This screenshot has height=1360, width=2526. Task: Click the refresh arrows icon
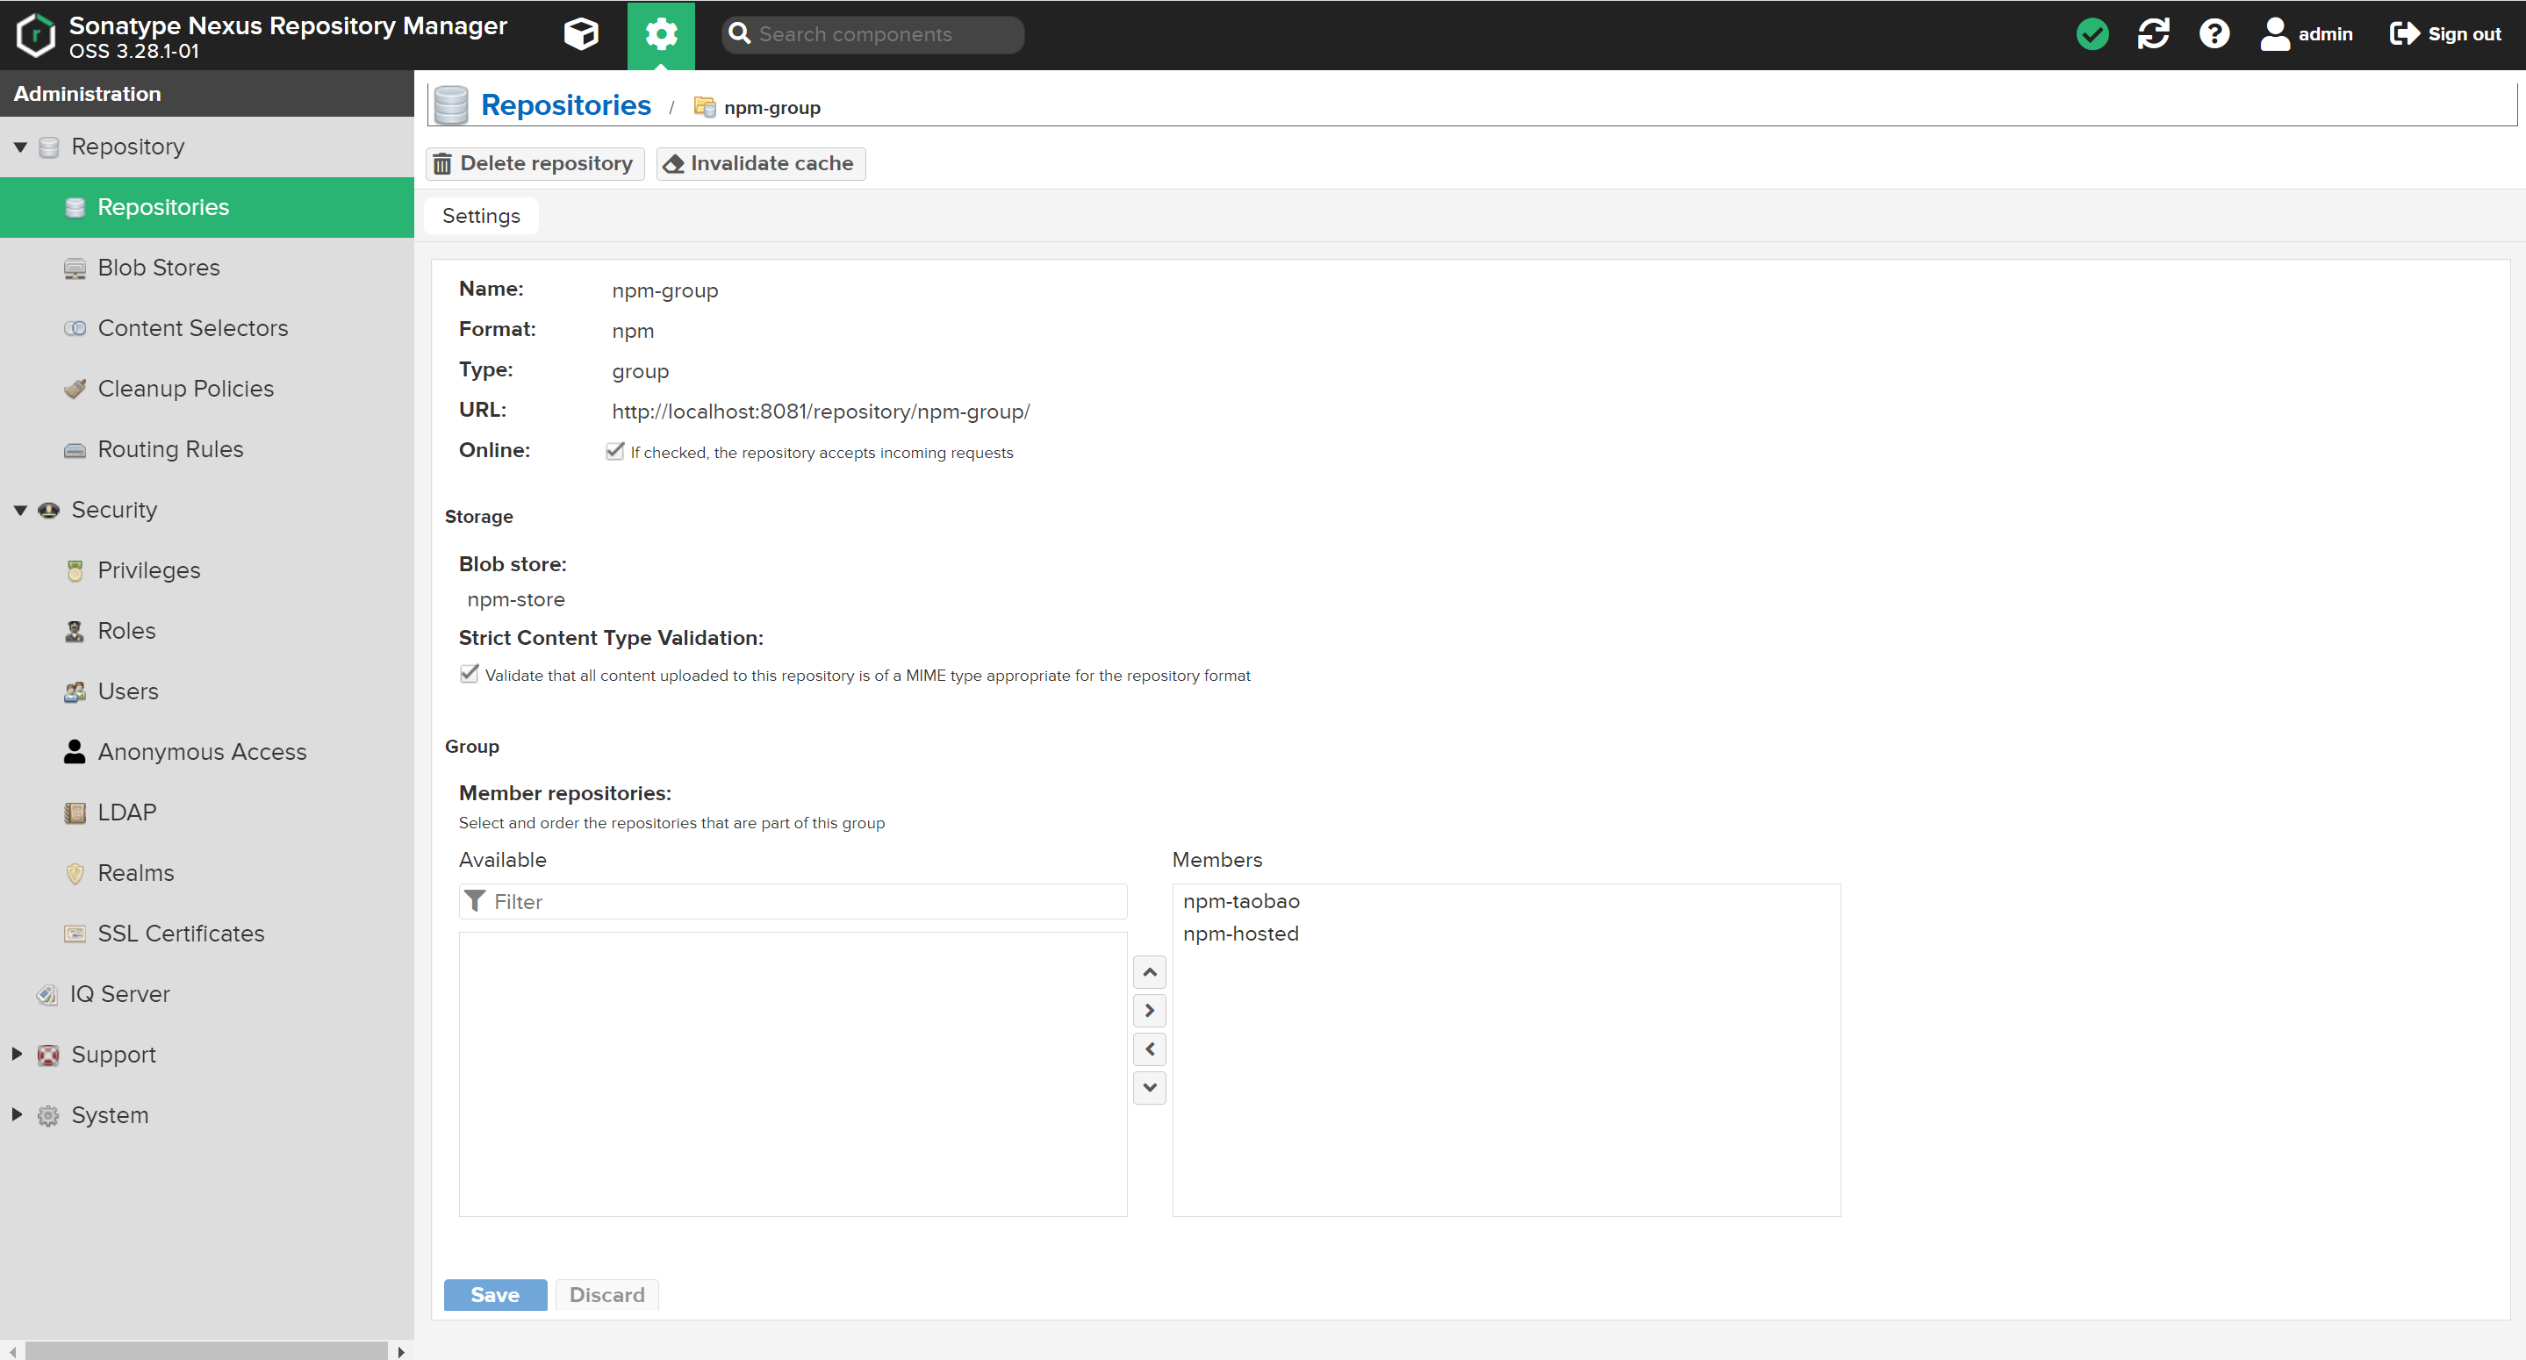(x=2153, y=34)
